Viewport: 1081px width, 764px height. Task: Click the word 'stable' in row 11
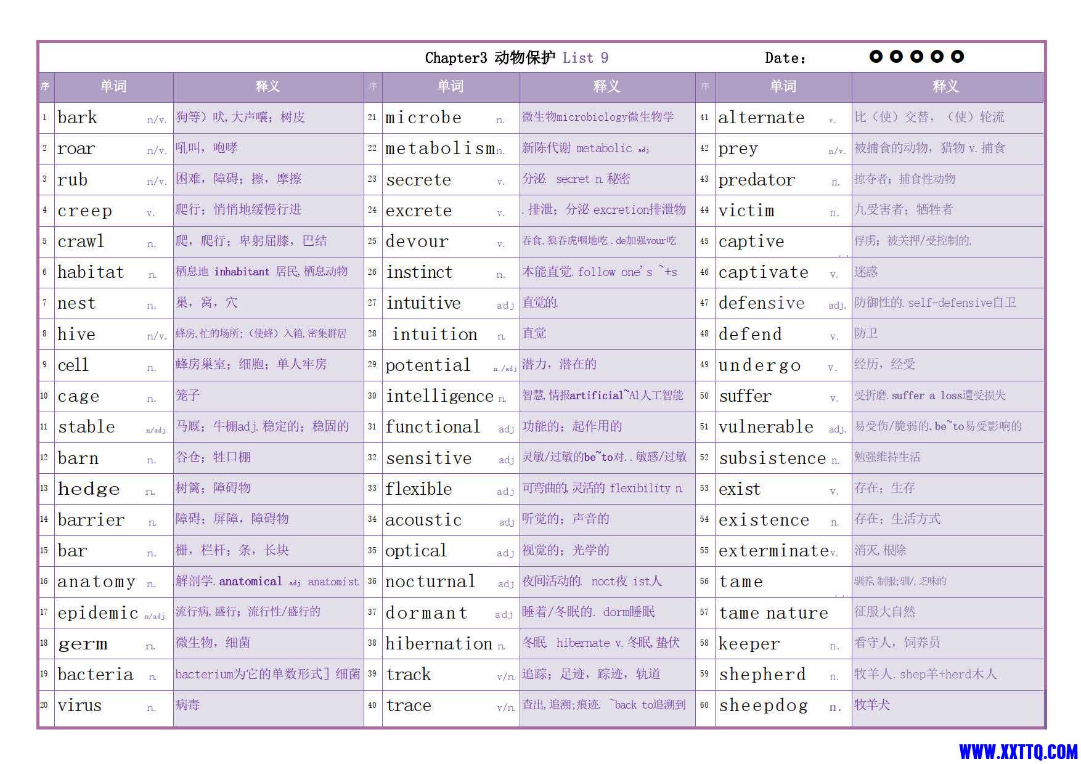tap(86, 427)
